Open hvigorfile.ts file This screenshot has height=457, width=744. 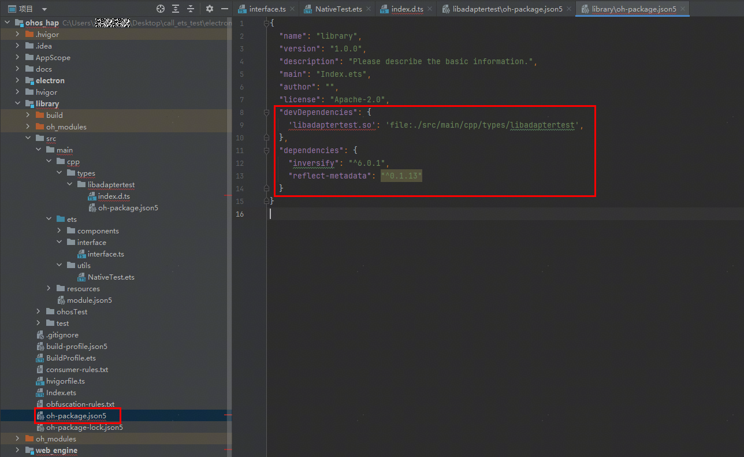65,381
